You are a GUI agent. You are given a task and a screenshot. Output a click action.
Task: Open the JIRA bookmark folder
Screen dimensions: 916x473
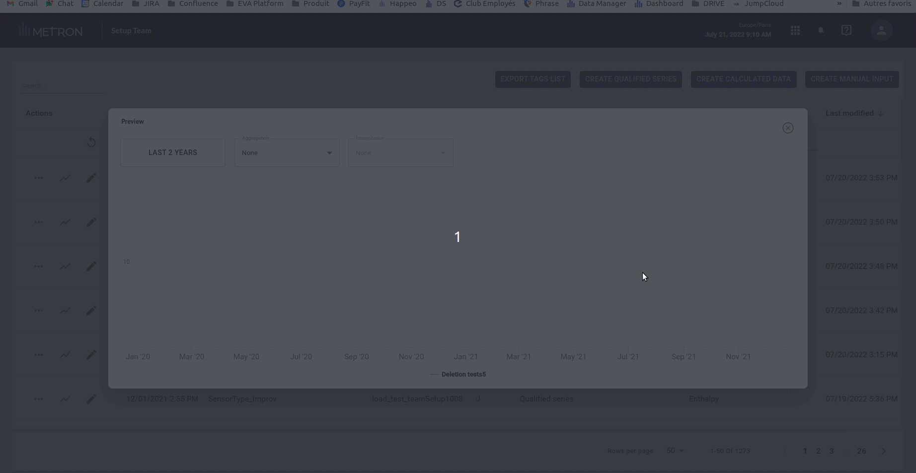tap(146, 4)
